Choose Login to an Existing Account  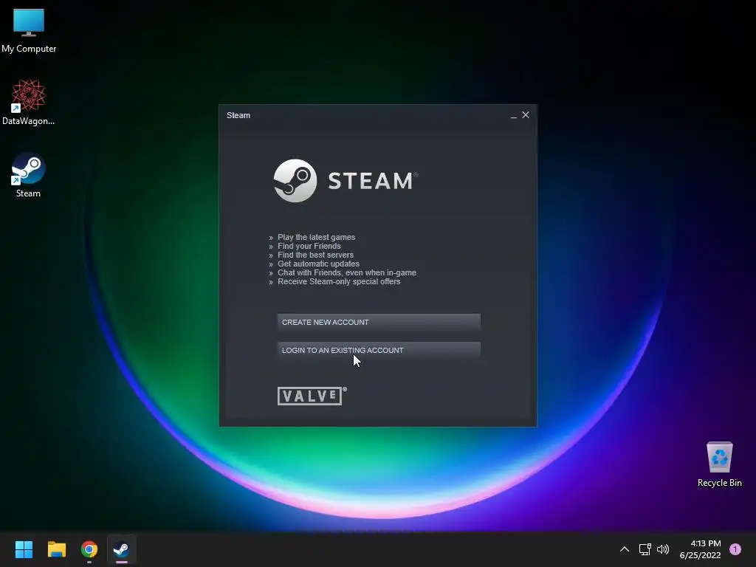point(379,350)
